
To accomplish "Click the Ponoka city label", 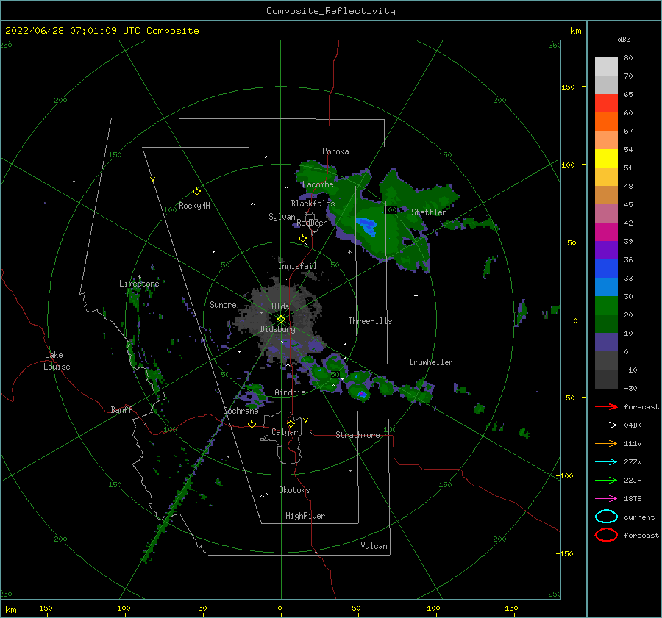I will tap(335, 151).
